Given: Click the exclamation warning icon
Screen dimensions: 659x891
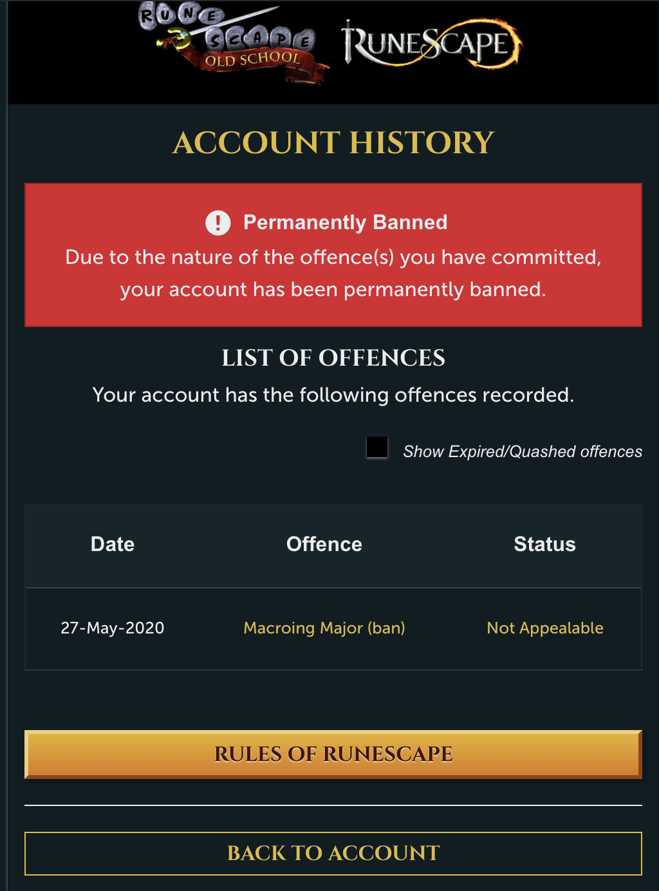Looking at the screenshot, I should tap(218, 223).
